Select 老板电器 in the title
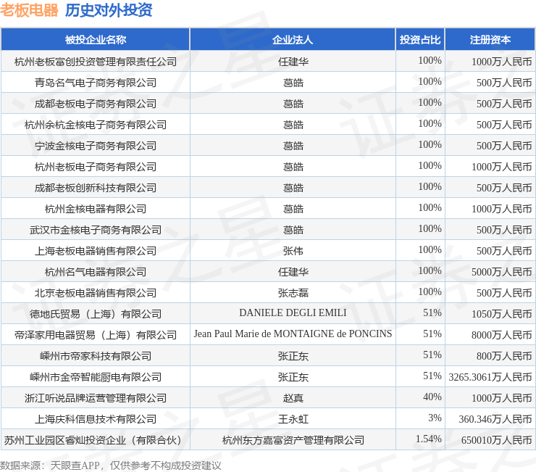Viewport: 536px width, 472px height. pyautogui.click(x=29, y=10)
